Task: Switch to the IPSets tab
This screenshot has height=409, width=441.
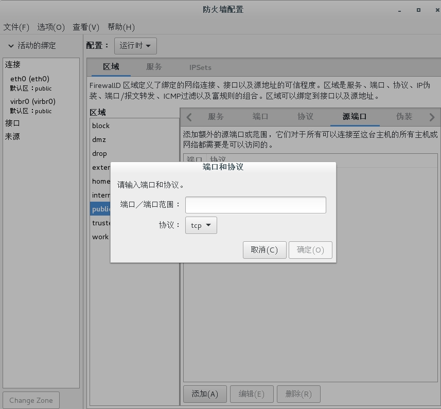Action: [202, 66]
